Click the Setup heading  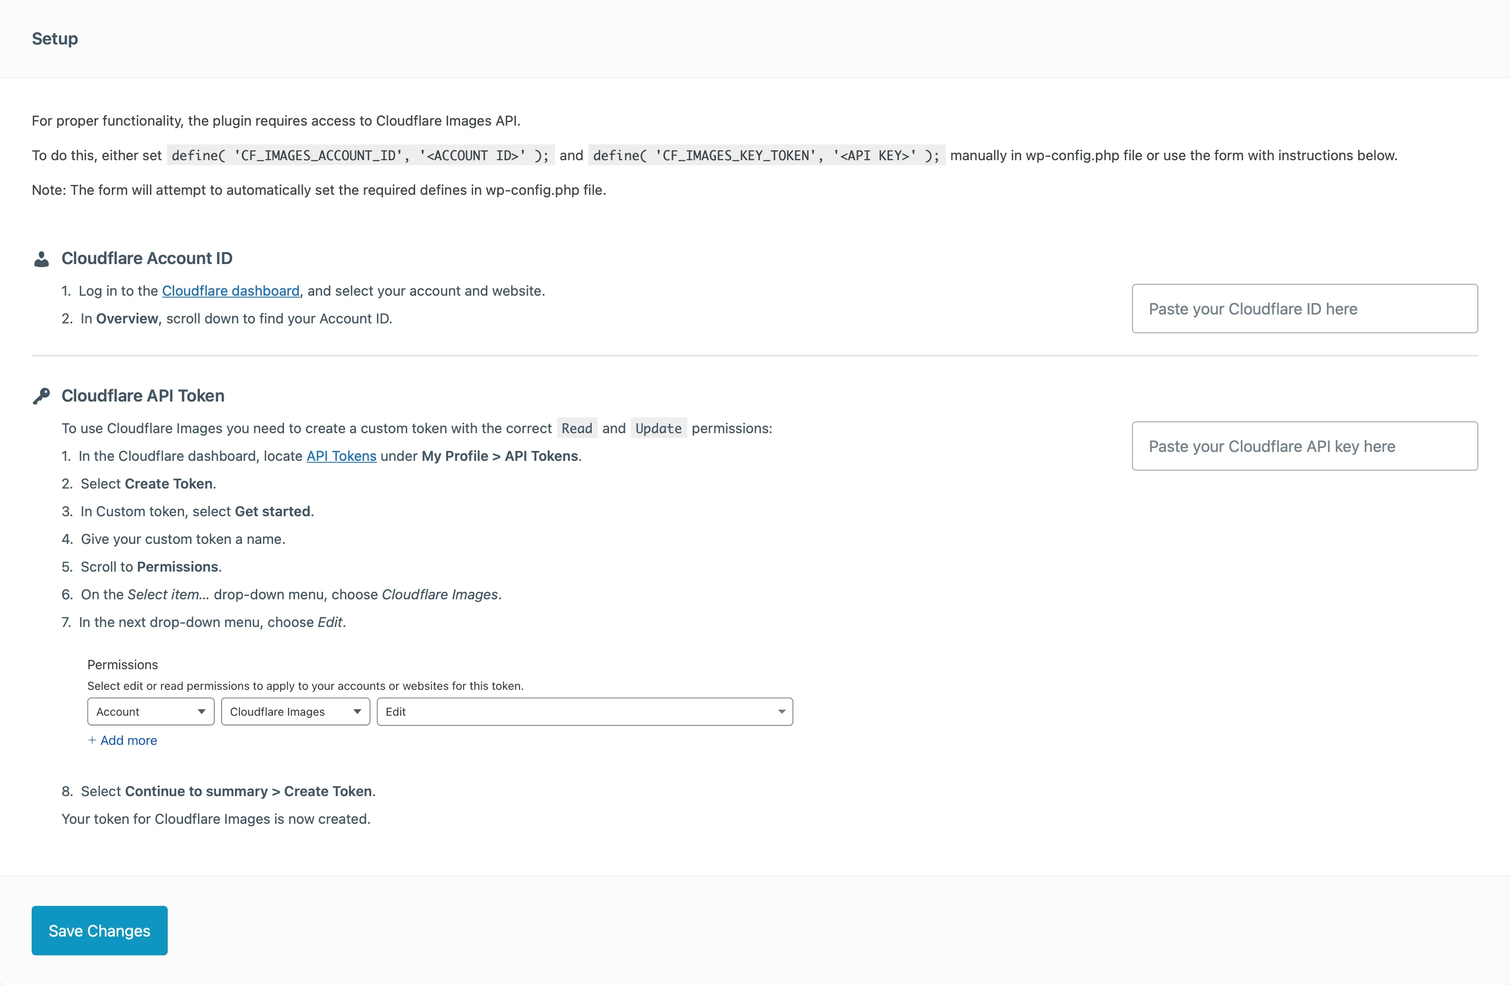[54, 39]
